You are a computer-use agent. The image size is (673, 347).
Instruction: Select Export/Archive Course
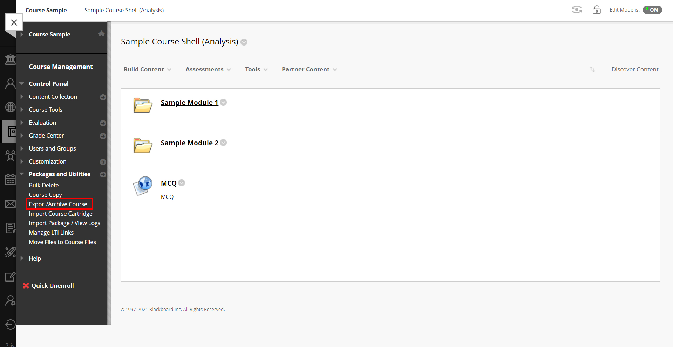[x=58, y=204]
